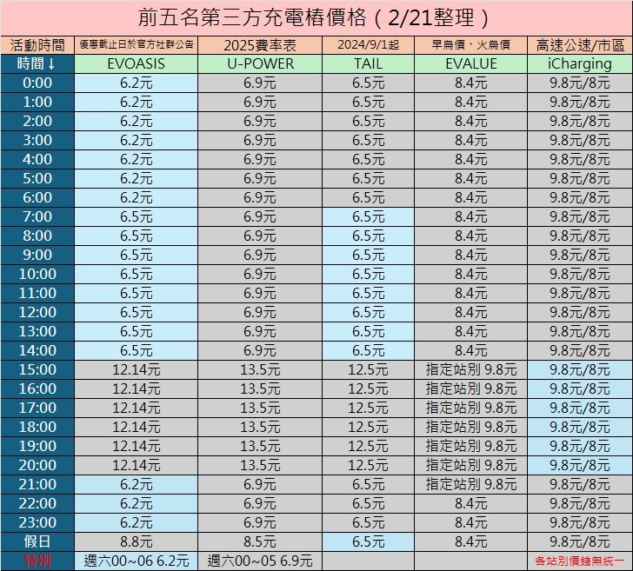Click the 週六00~05 6.9元 note

tap(260, 561)
